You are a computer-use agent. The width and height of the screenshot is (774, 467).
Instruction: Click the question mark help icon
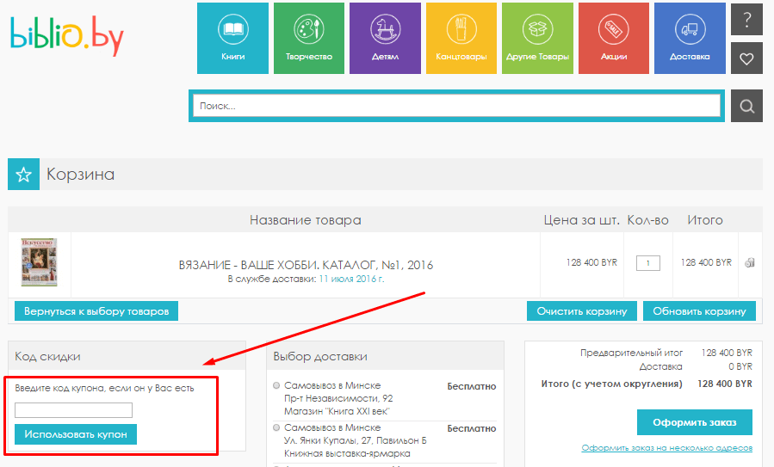746,20
